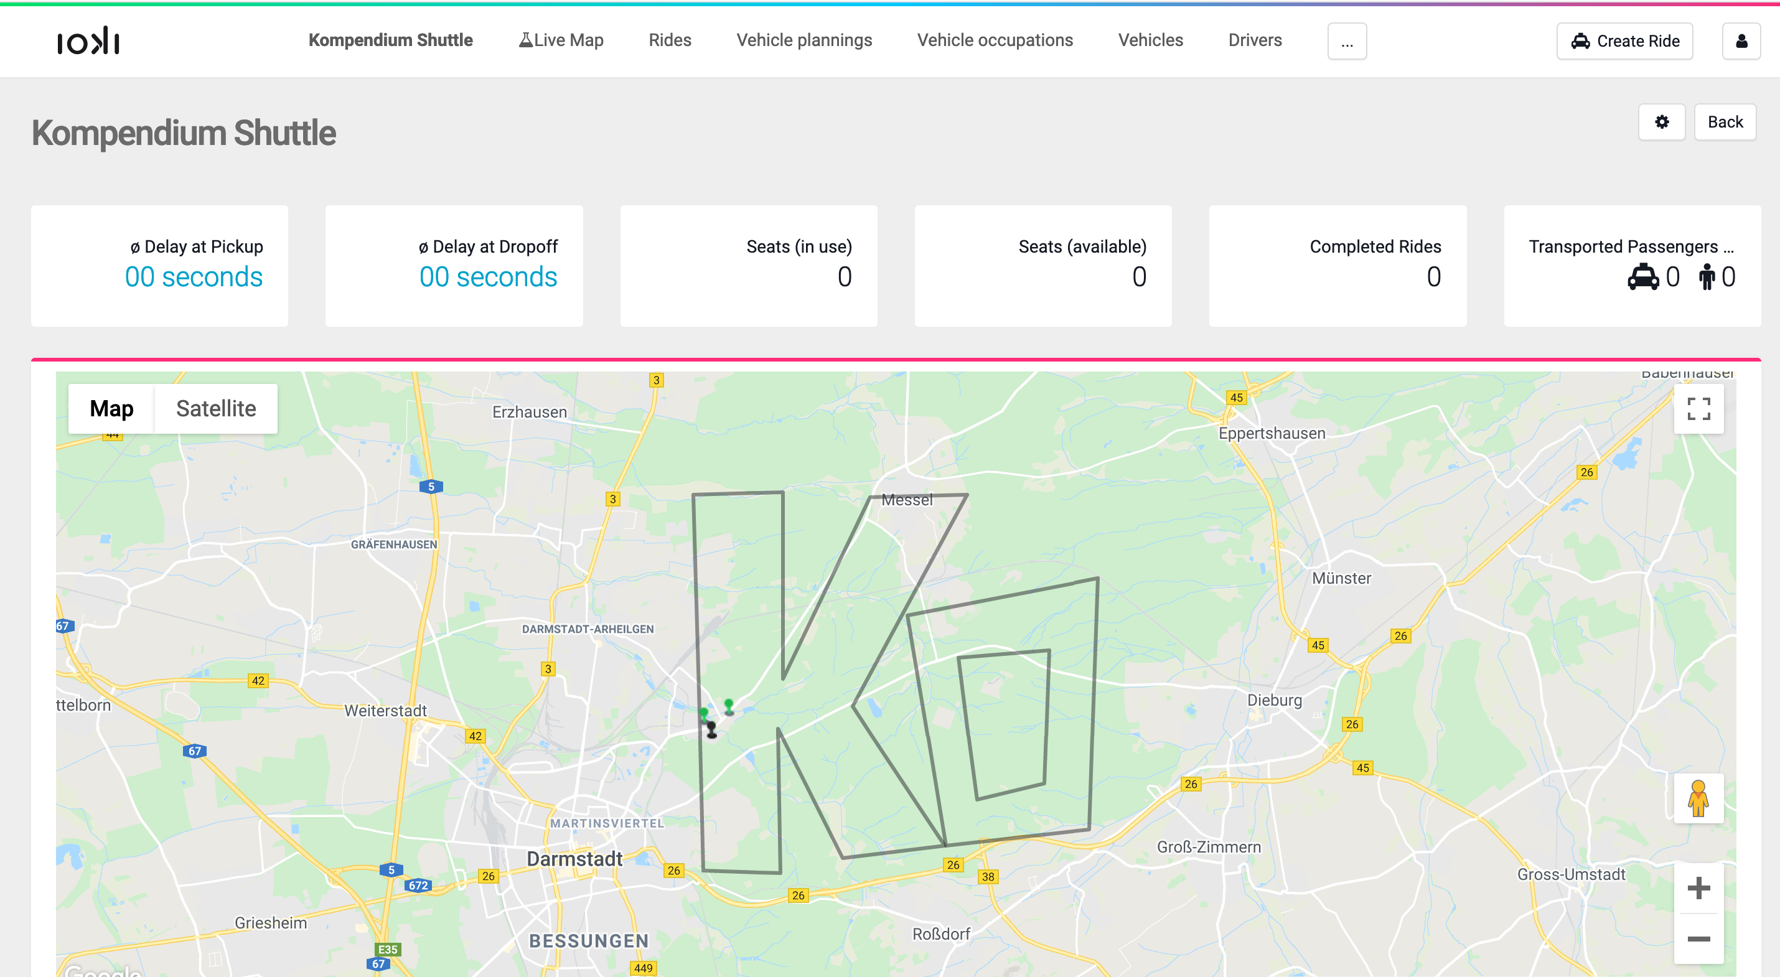Click Create Ride button
Viewport: 1780px width, 977px height.
click(1624, 42)
